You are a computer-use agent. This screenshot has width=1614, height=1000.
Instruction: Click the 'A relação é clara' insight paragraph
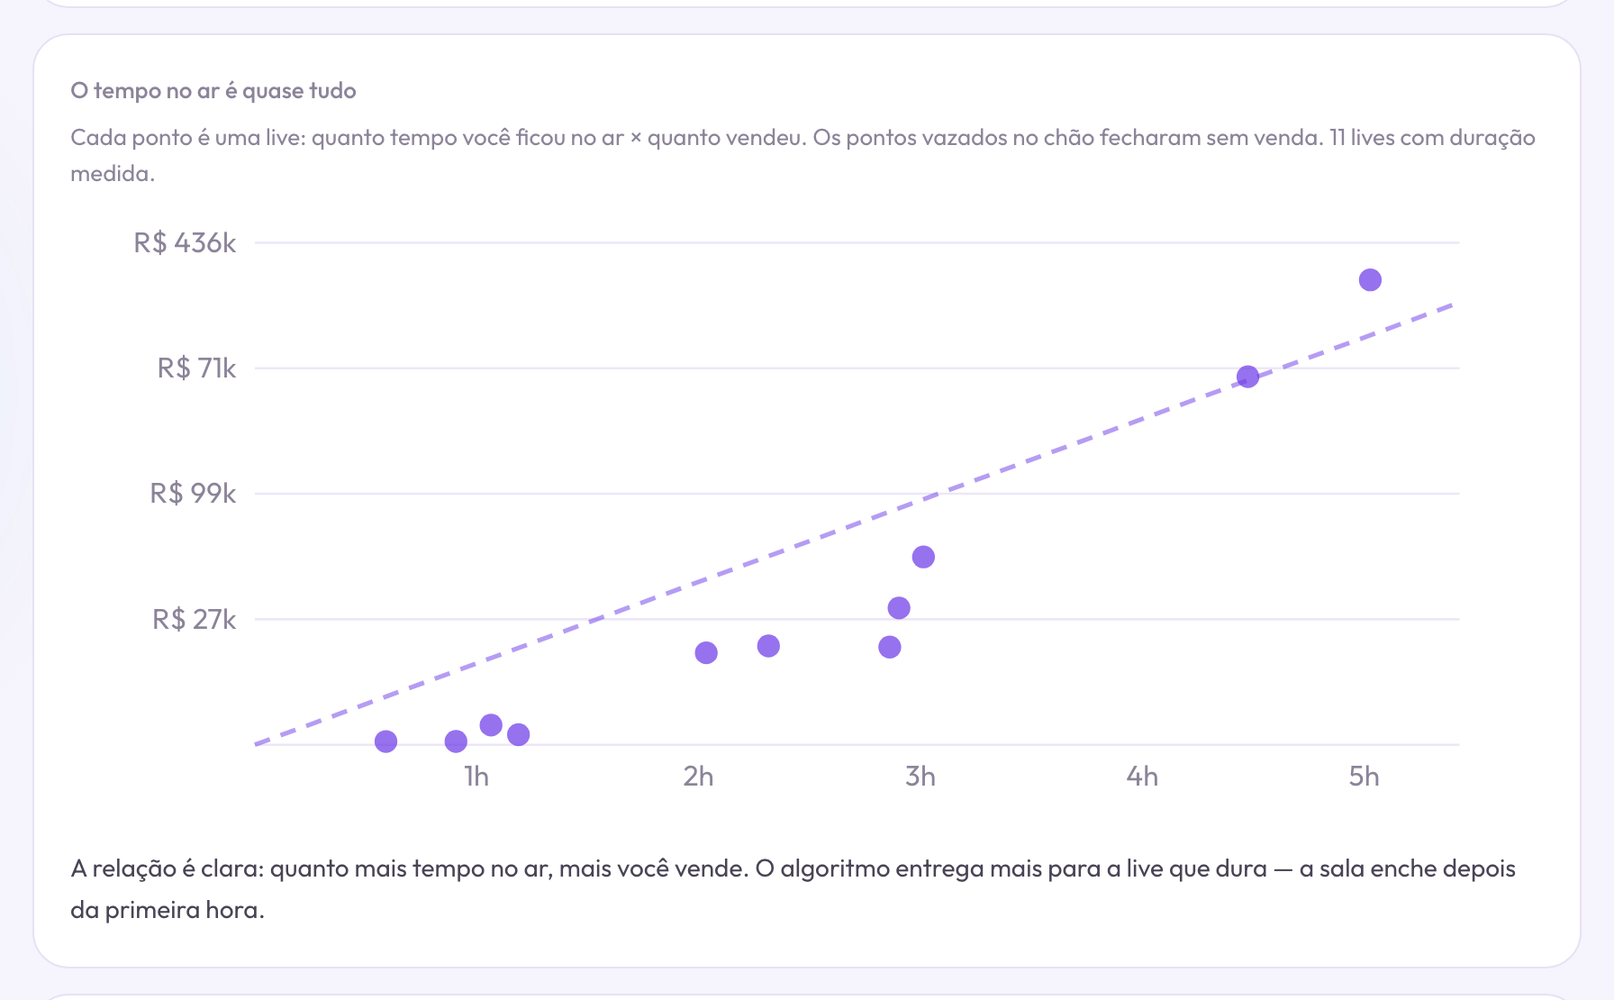point(793,889)
